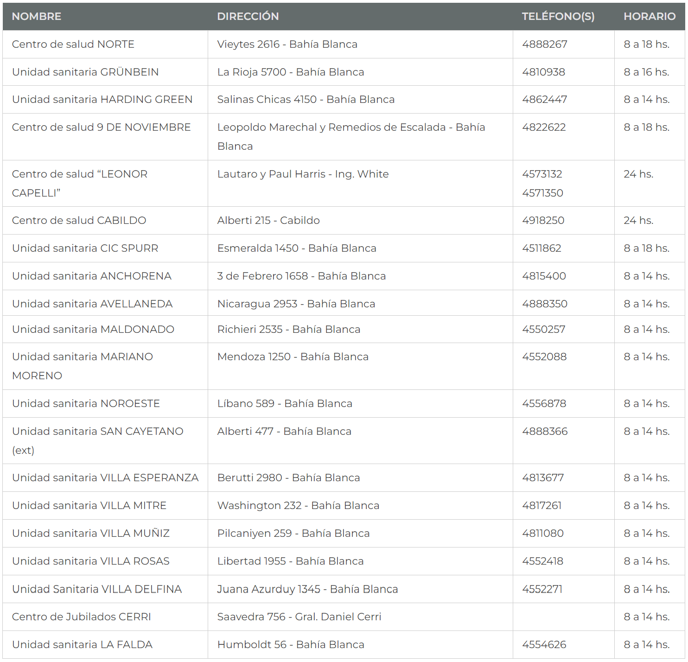Select Unidad sanitaria CIC SPURR

point(85,248)
